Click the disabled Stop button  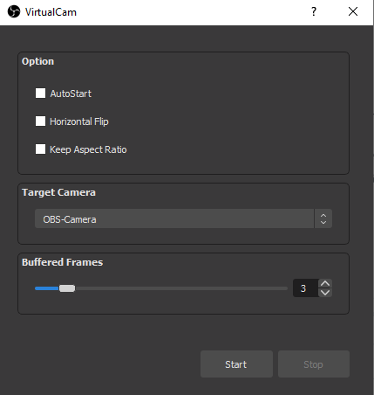tap(314, 364)
